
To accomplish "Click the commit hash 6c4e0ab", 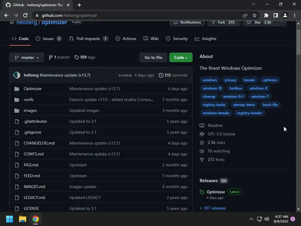I will pos(125,75).
